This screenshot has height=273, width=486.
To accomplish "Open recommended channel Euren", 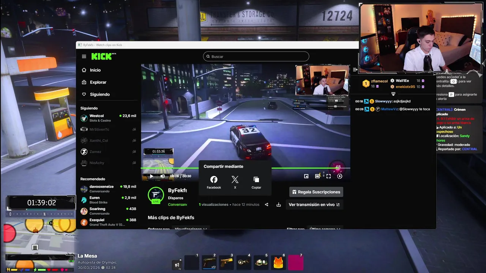I will [108, 200].
